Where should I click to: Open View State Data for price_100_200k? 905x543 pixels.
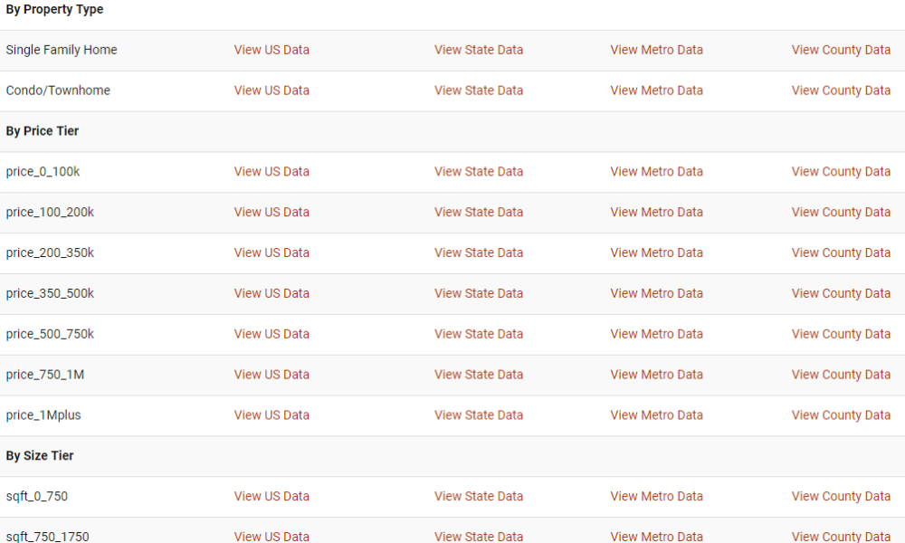click(x=479, y=212)
